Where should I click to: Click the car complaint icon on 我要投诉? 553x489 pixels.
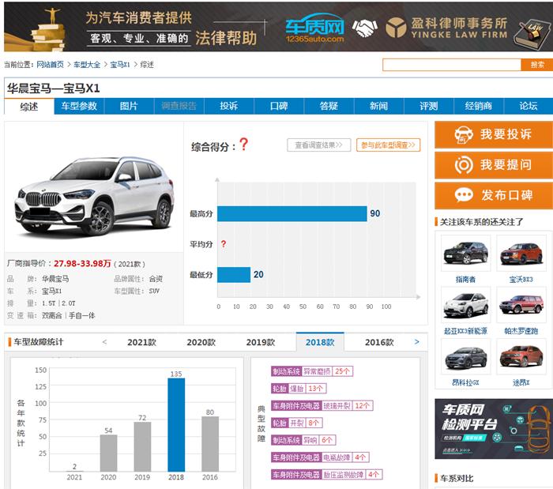[464, 134]
